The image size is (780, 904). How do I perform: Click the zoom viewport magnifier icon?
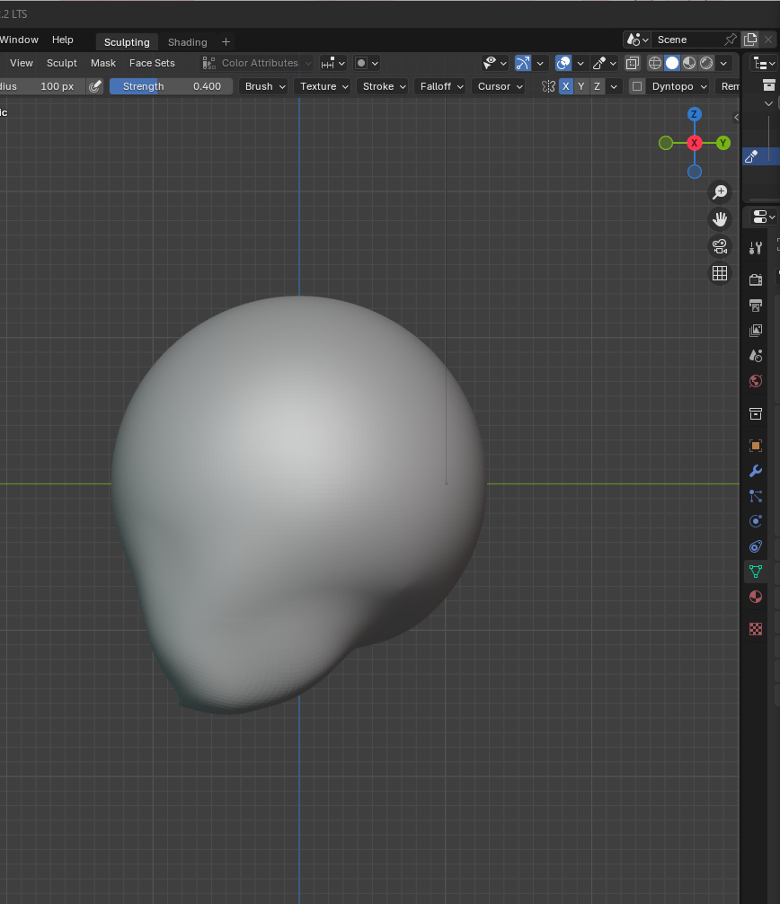pos(720,192)
